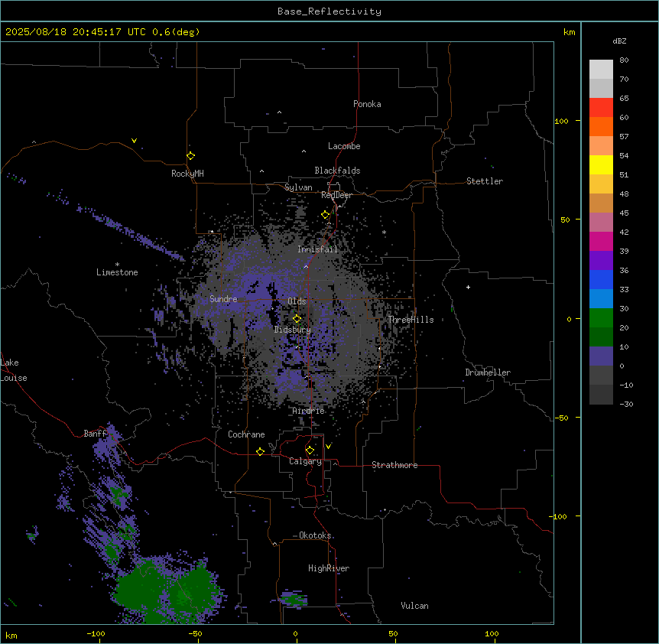Screen dimensions: 659x644
Task: Click the Strathmore label
Action: click(394, 465)
